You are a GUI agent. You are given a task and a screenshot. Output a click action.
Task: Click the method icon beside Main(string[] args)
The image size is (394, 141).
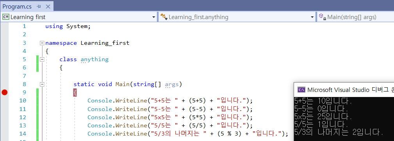[323, 17]
